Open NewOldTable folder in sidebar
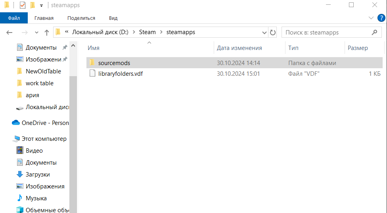 pyautogui.click(x=43, y=71)
